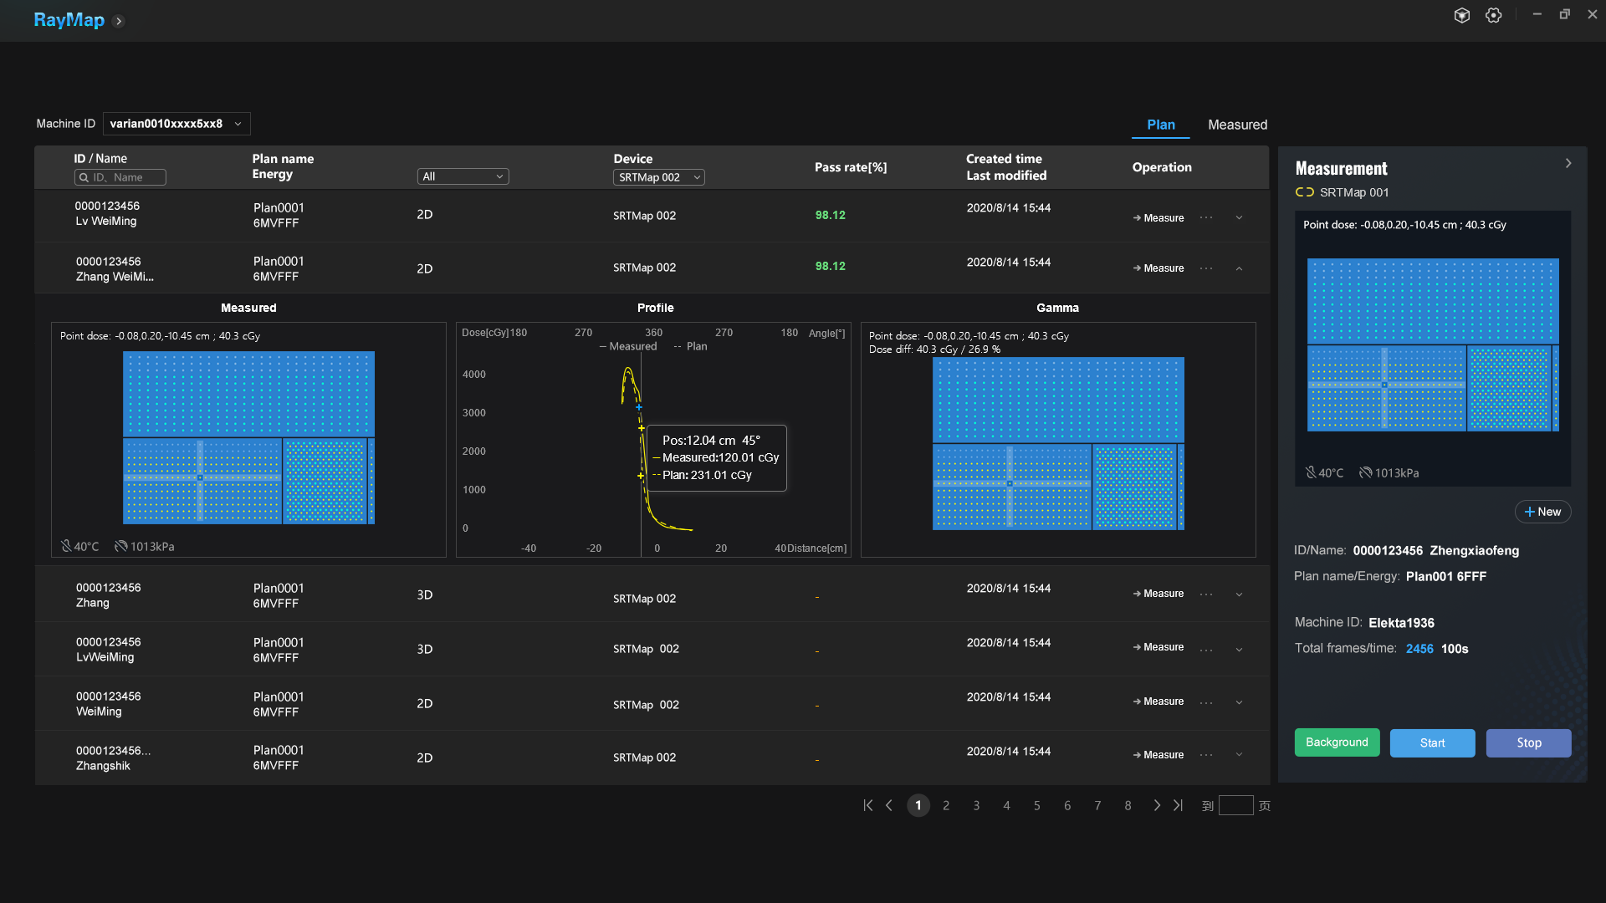1606x903 pixels.
Task: Click the SRTMap 001 link icon
Action: [x=1304, y=192]
